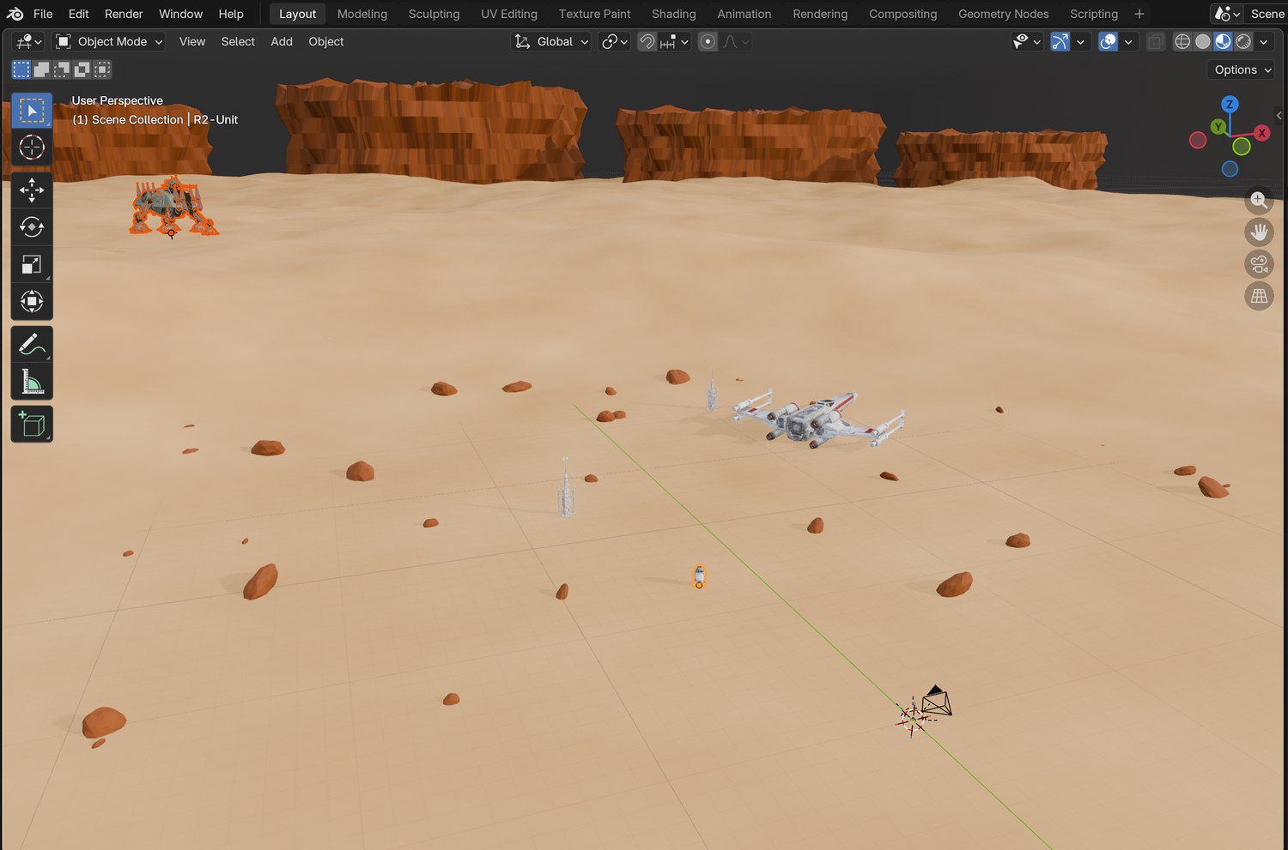The height and width of the screenshot is (850, 1288).
Task: Click the Zoom magnifier viewport icon
Action: (x=1259, y=200)
